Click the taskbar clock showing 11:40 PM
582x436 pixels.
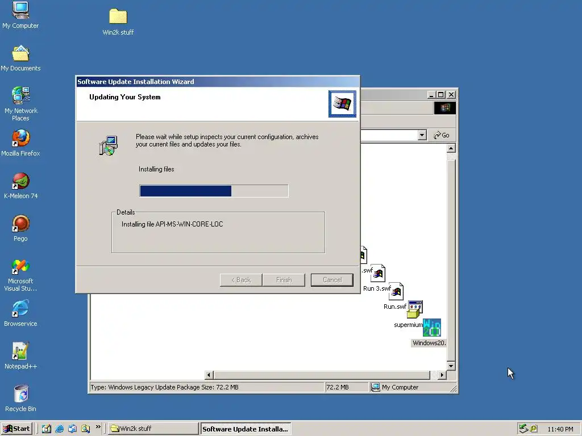pyautogui.click(x=560, y=429)
